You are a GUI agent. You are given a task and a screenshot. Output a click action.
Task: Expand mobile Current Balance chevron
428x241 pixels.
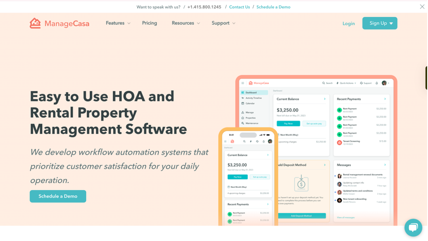point(268,155)
